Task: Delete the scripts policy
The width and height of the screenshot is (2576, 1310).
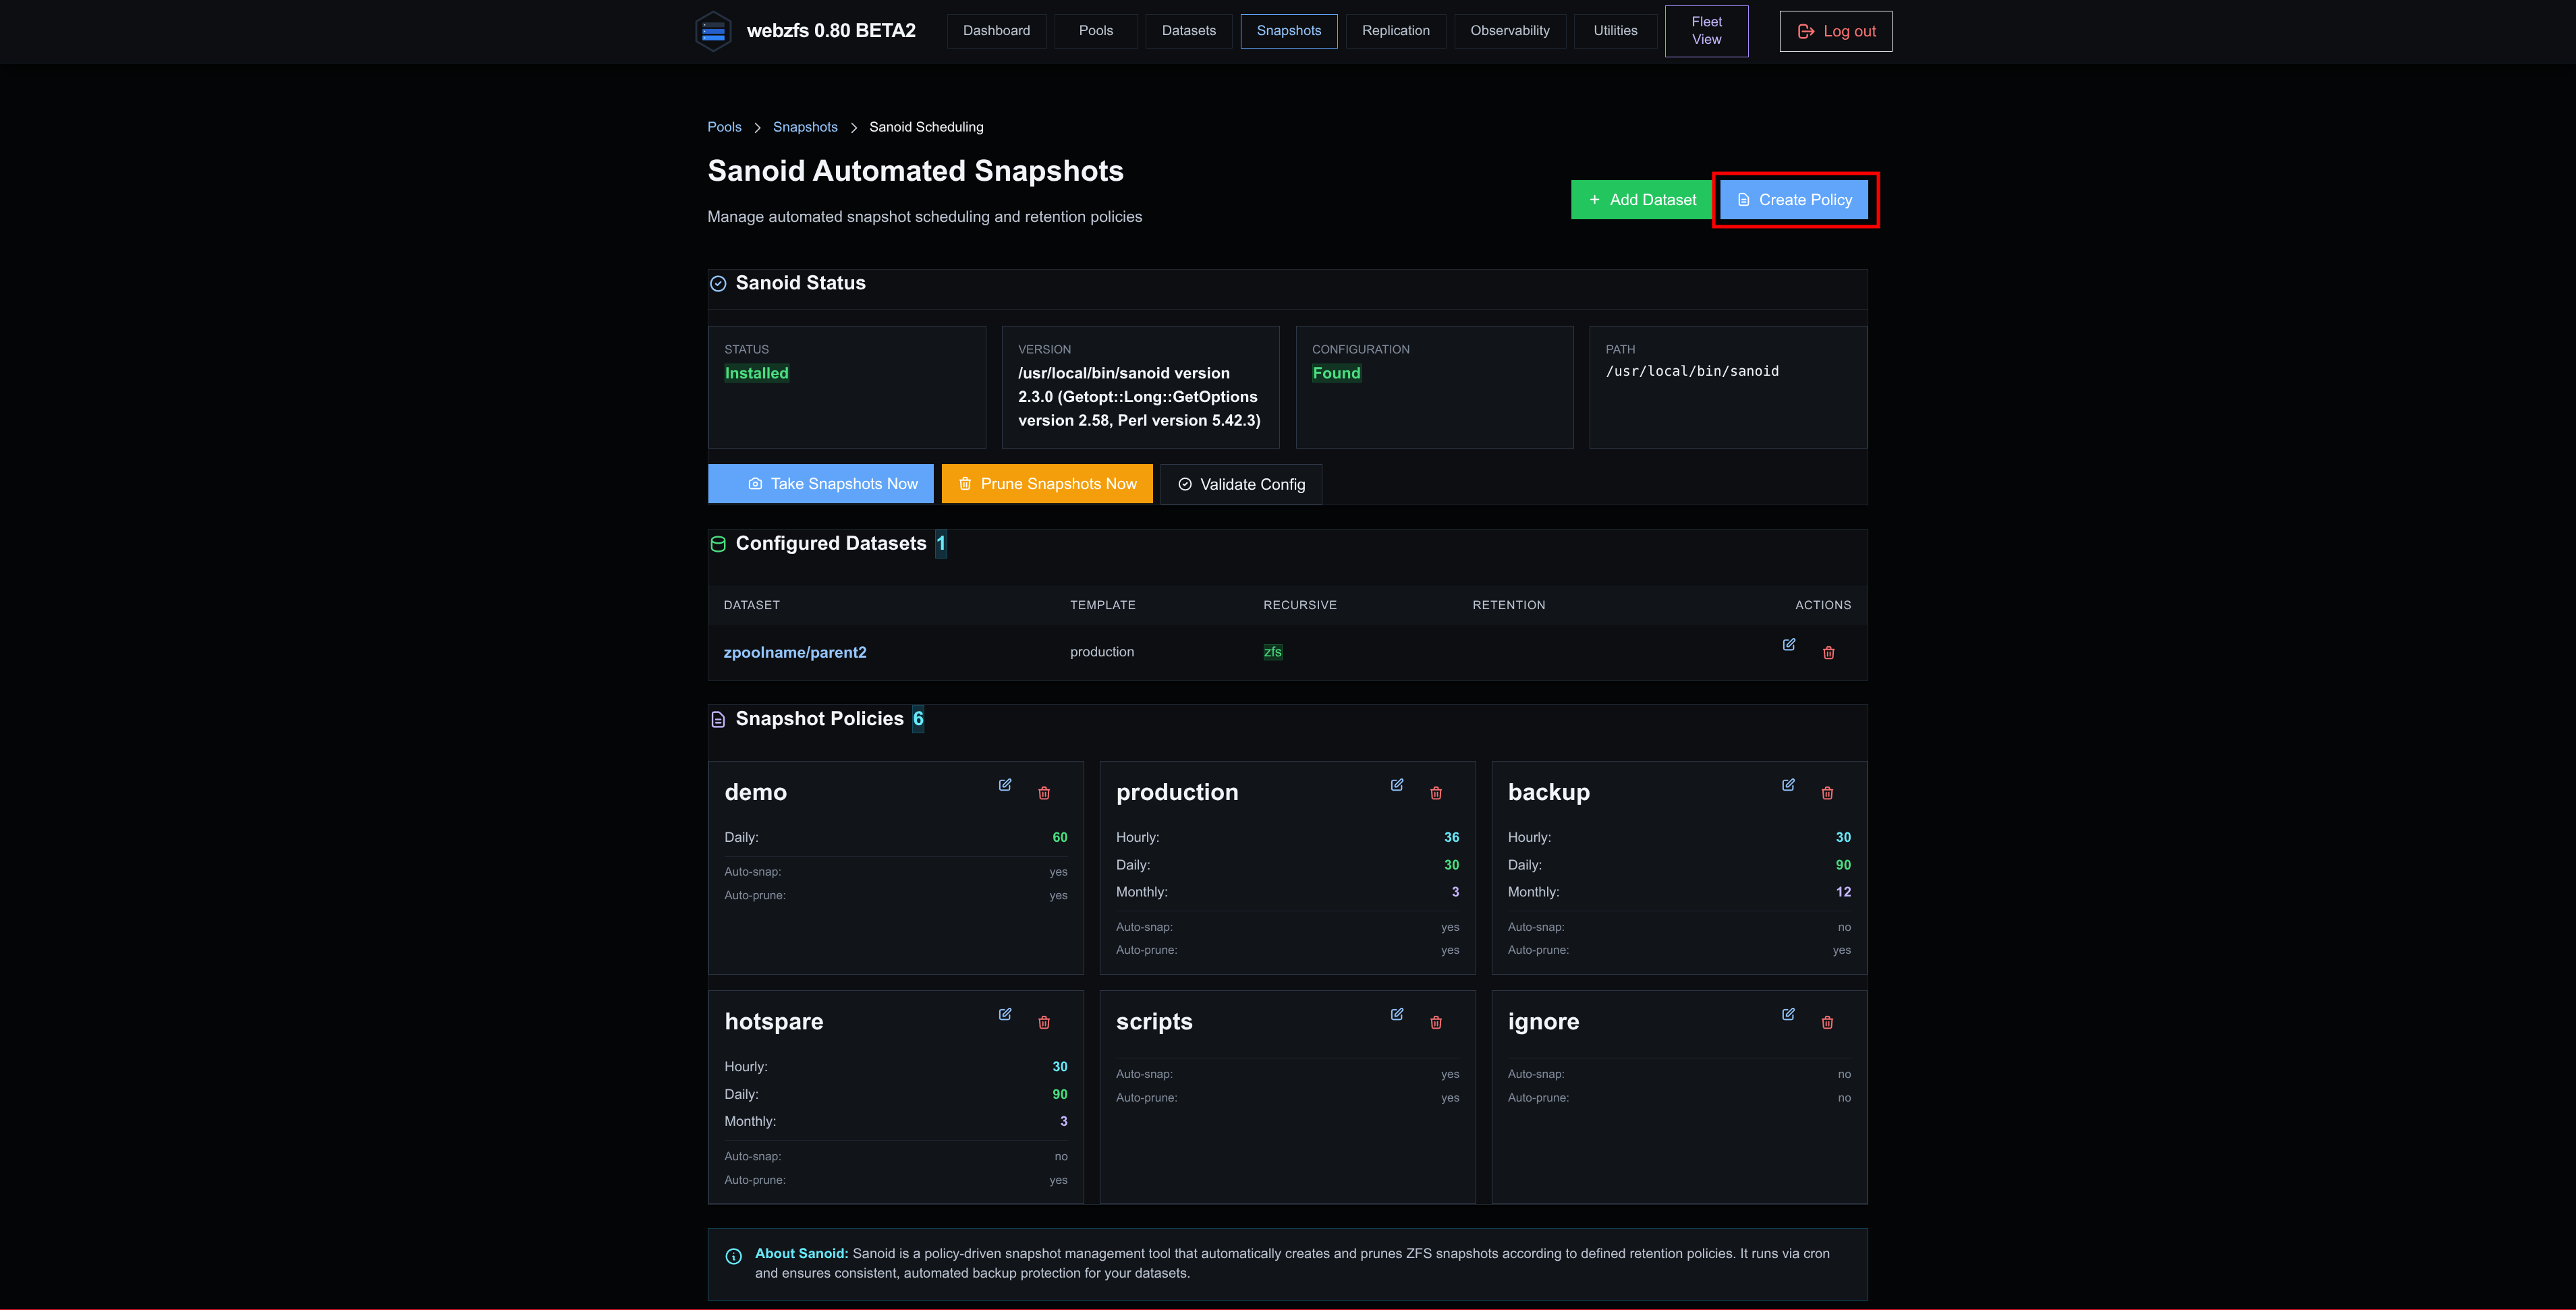Action: point(1436,1022)
